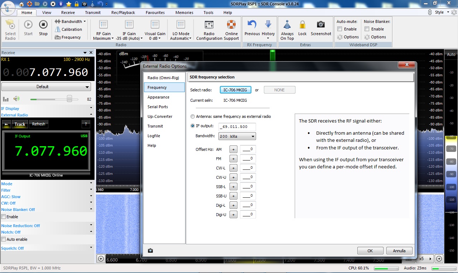
Task: Click the IC-706 MKIIG radio button
Action: tap(235, 90)
